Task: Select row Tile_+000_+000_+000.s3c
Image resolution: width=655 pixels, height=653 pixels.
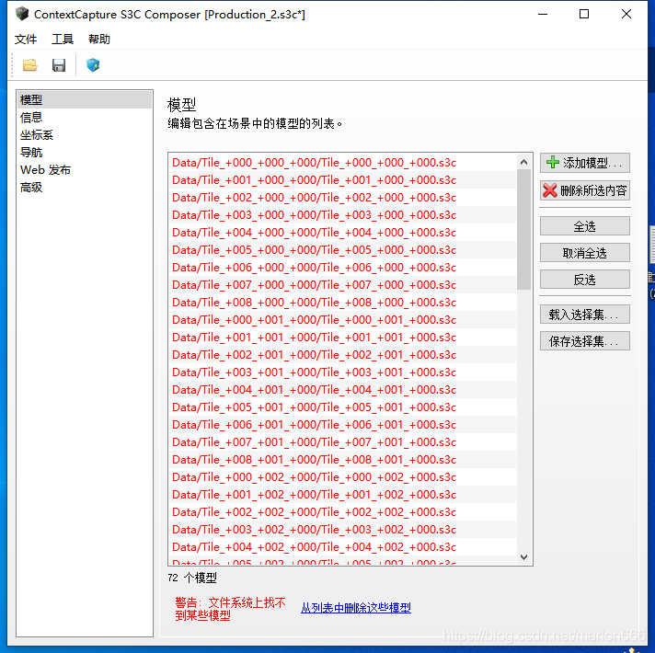Action: pos(342,163)
